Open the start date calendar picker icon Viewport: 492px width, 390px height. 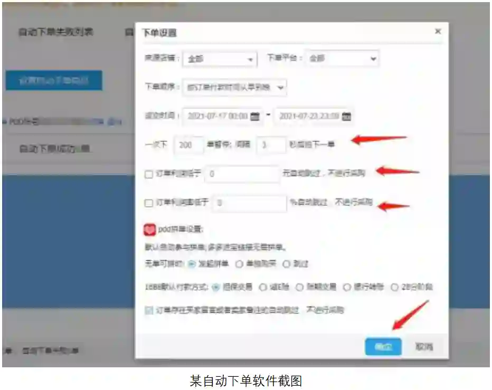(x=255, y=117)
